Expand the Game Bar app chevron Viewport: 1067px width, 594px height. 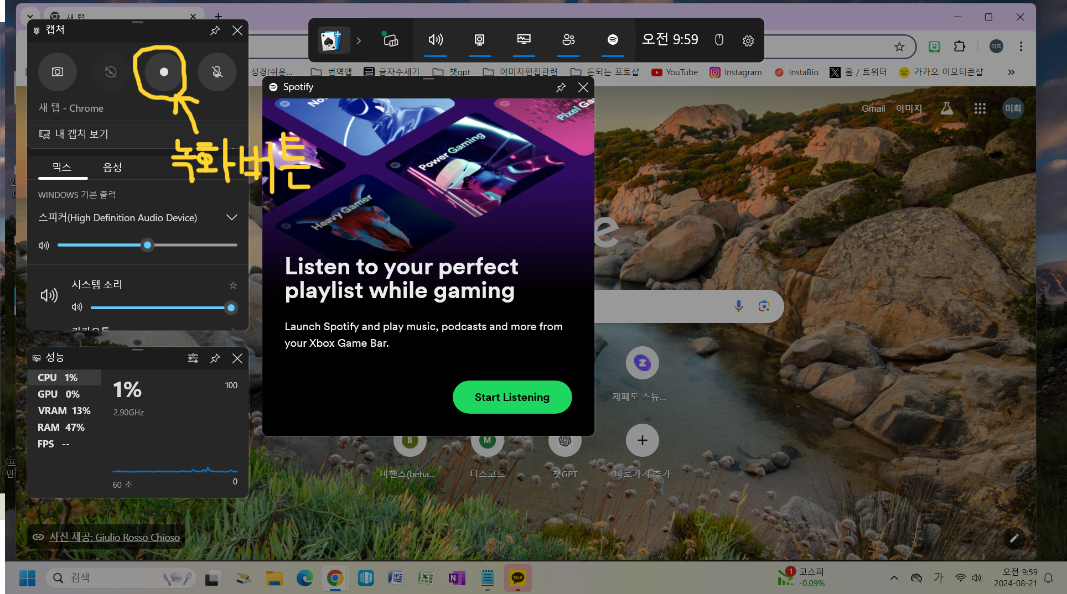[x=359, y=40]
